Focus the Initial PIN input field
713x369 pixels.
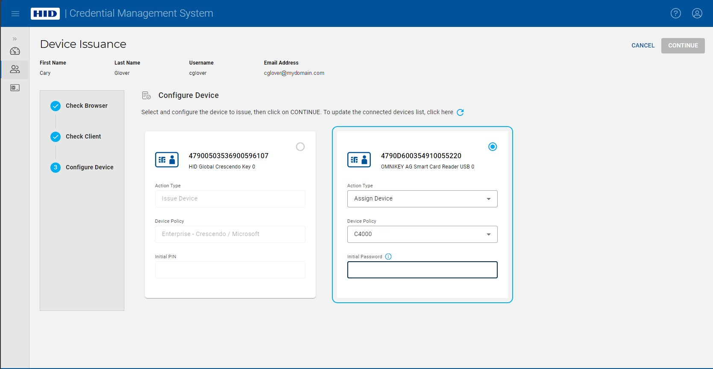click(x=230, y=270)
